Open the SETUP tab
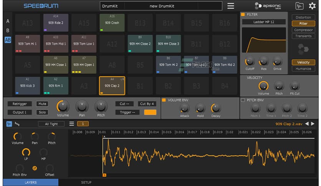Screen dimensions: 321x186 pyautogui.click(x=86, y=182)
